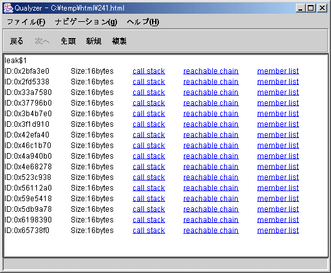Open call stack for ID:0x59e5418
The image size is (331, 273).
point(149,199)
